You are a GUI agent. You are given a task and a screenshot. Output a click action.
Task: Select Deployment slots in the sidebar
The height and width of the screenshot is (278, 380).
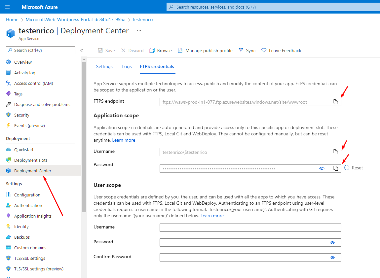pyautogui.click(x=31, y=160)
